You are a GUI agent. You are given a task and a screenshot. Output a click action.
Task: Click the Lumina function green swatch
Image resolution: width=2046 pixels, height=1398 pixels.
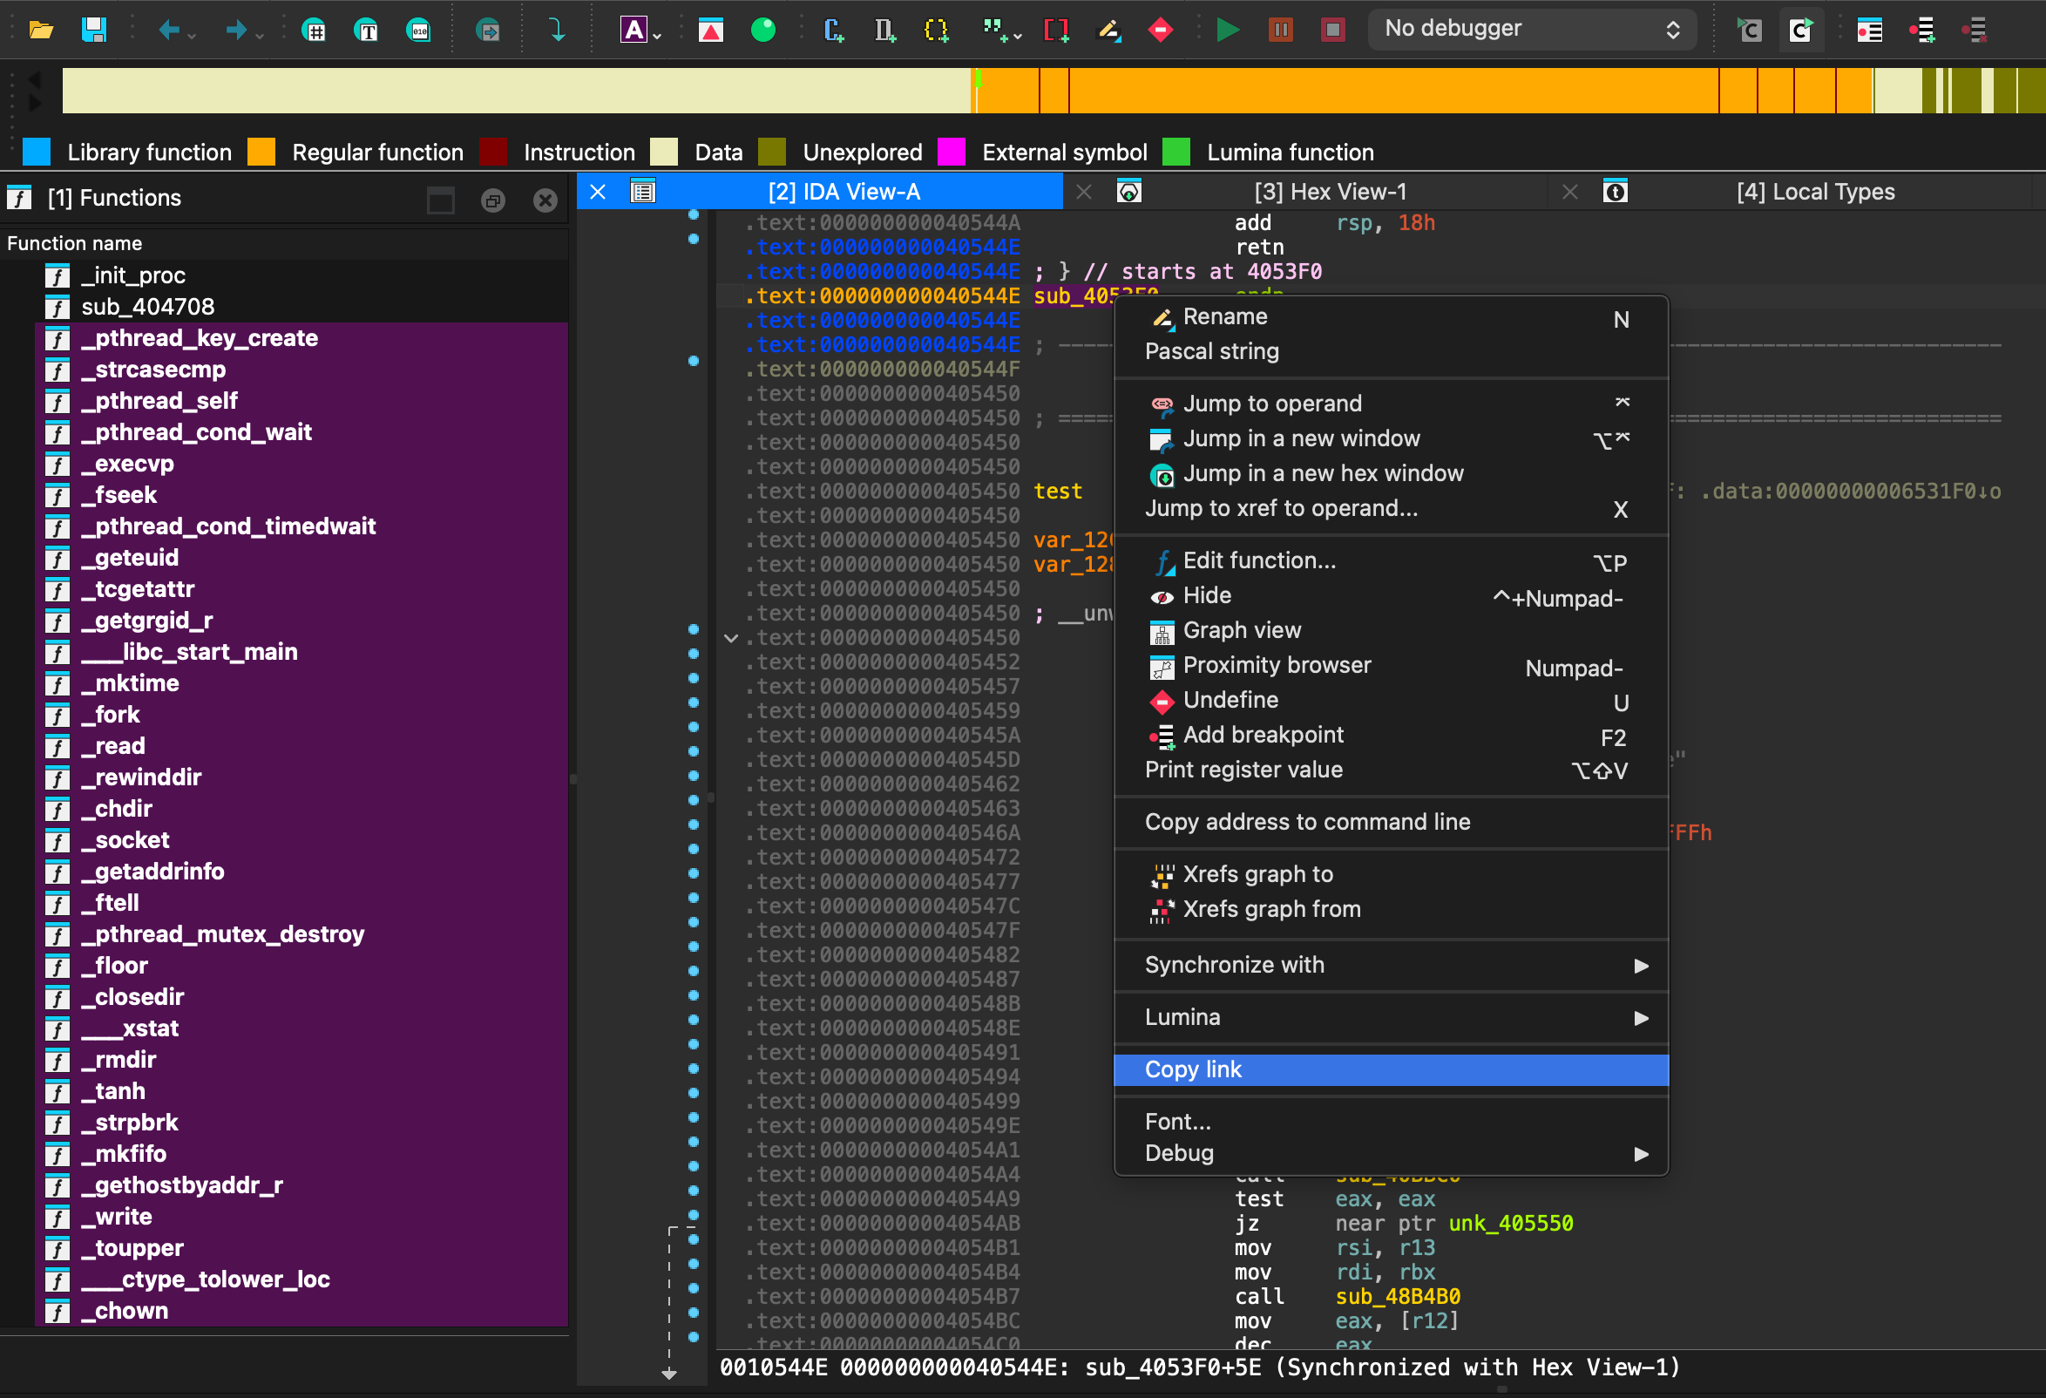[x=1176, y=152]
